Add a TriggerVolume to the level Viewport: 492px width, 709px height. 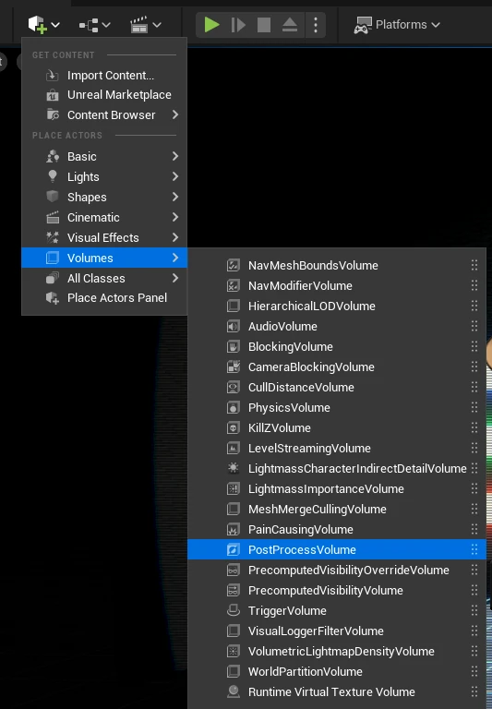pyautogui.click(x=337, y=611)
